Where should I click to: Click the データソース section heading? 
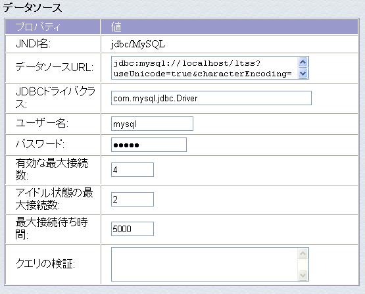32,7
